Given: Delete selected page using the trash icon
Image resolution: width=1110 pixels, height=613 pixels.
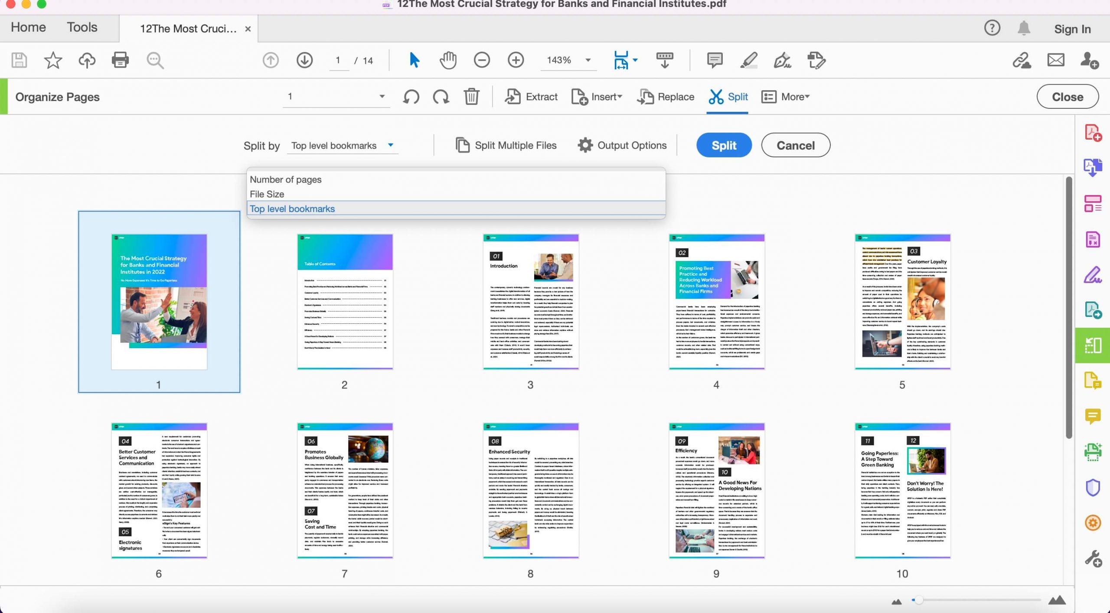Looking at the screenshot, I should pos(471,97).
